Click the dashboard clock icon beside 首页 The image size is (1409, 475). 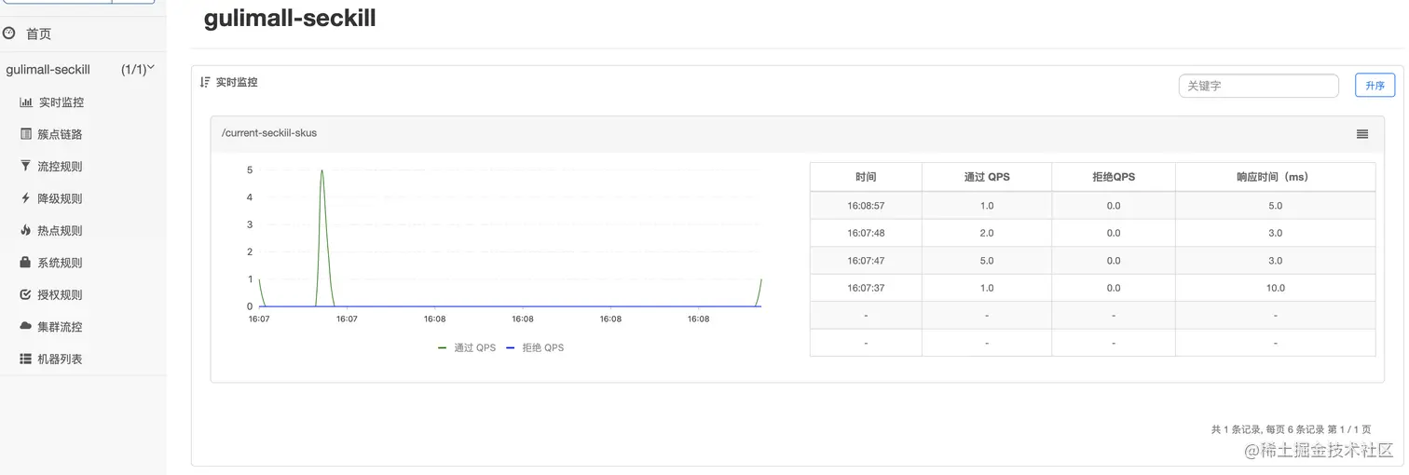(9, 33)
